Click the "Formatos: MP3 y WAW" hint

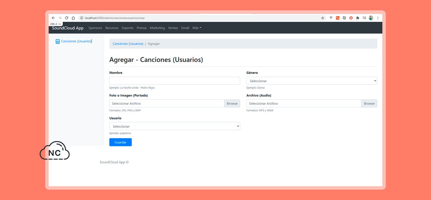click(260, 111)
